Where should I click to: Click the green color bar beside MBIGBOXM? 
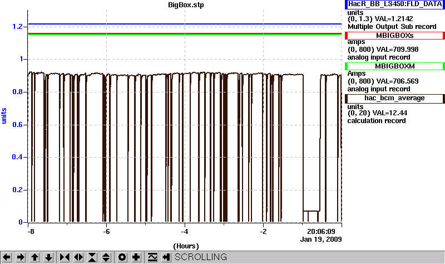pos(346,66)
